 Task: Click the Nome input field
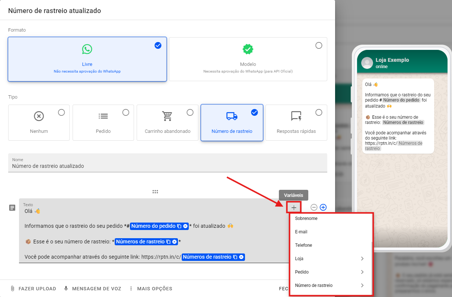pos(168,166)
